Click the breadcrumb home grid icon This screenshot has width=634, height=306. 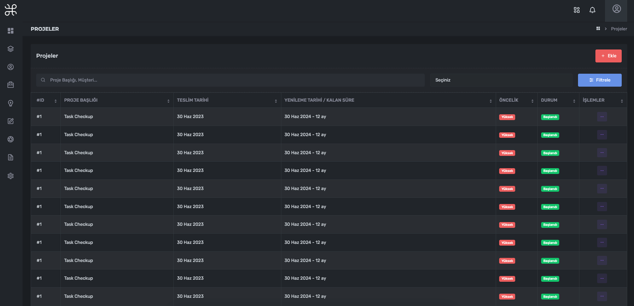[598, 29]
